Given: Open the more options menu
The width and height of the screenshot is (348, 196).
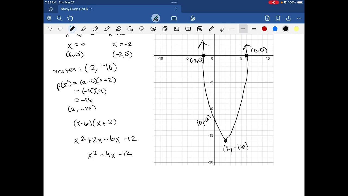Looking at the screenshot, I should coord(299,18).
